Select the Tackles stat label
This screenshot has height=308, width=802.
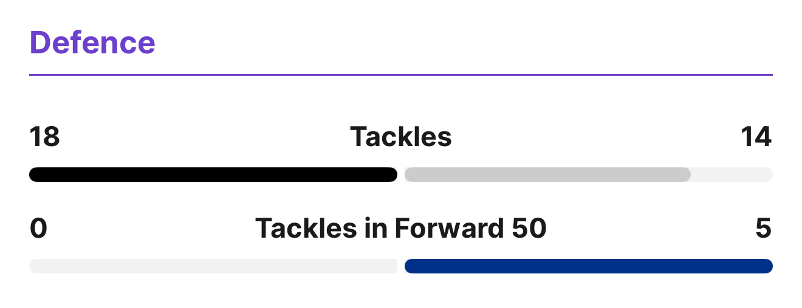[401, 137]
